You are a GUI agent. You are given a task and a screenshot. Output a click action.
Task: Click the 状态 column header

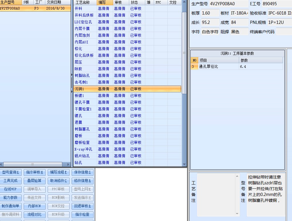point(137,2)
